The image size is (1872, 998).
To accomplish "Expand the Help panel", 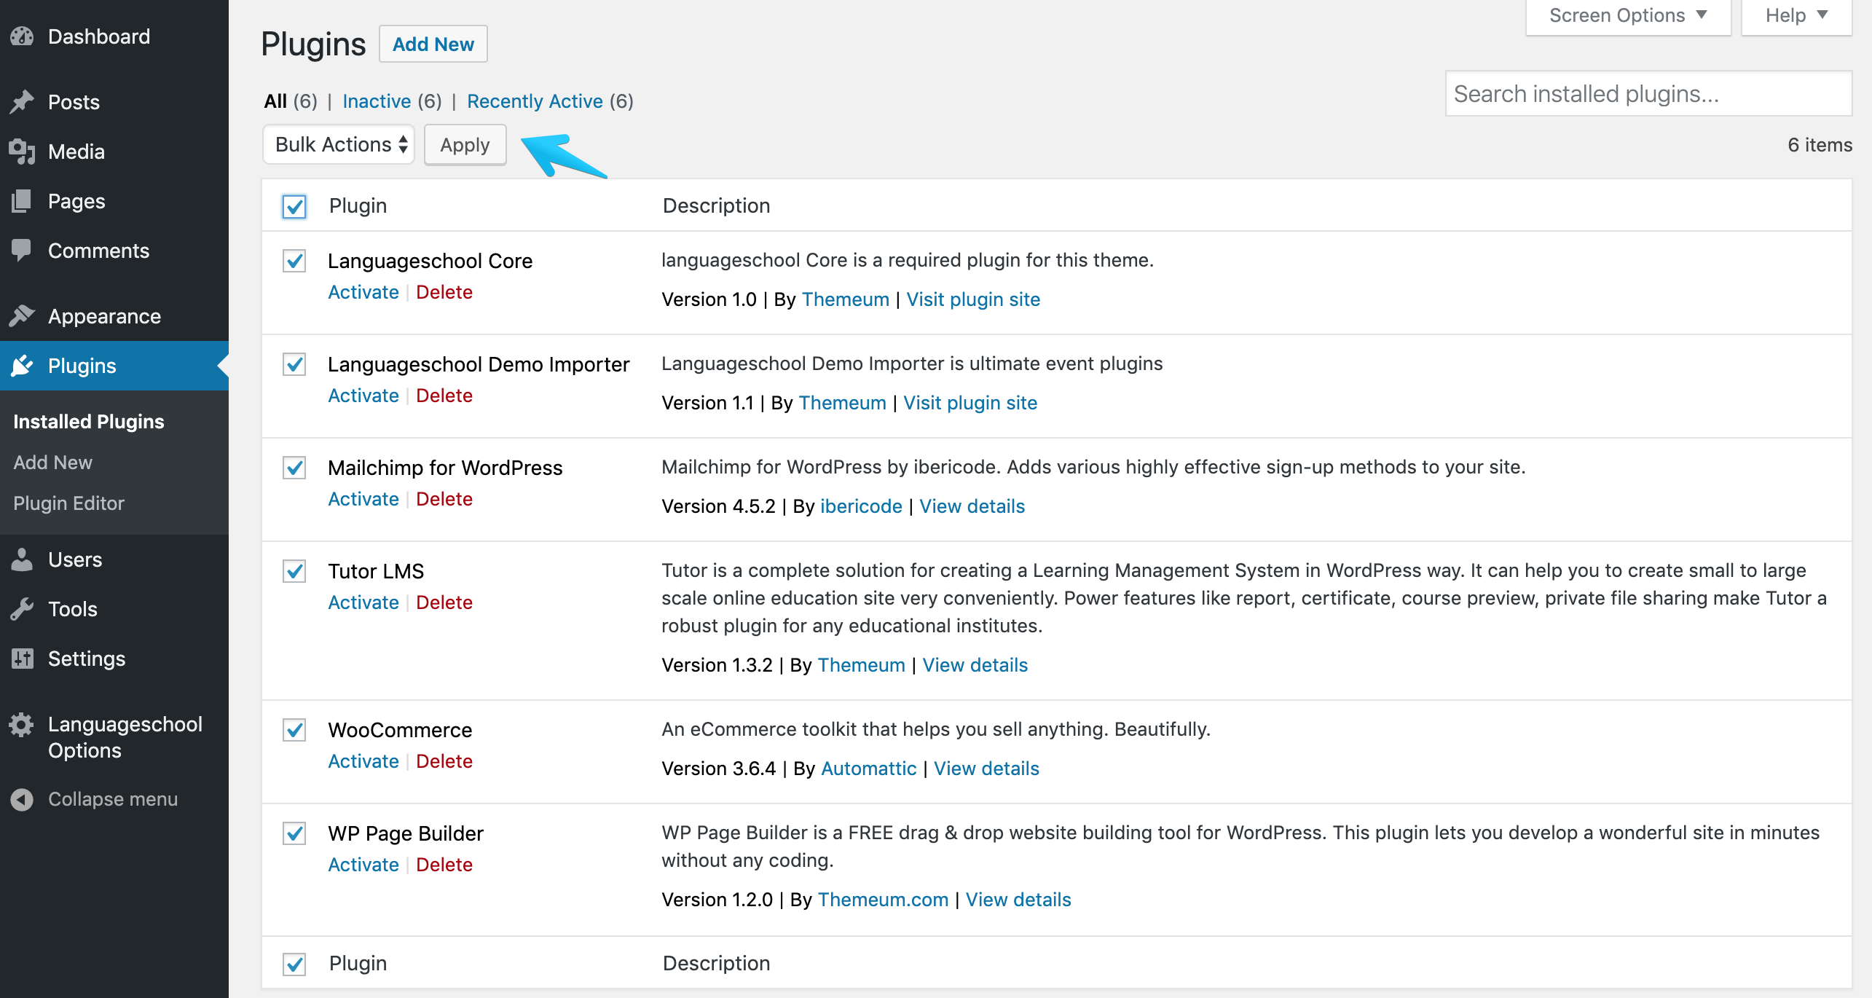I will (x=1796, y=16).
